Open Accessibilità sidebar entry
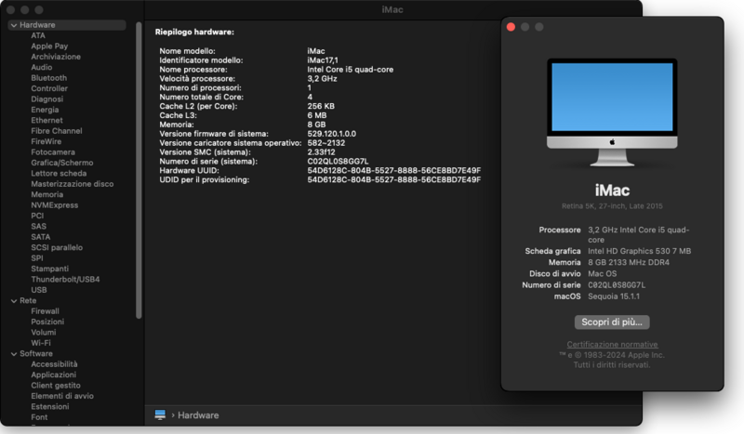The width and height of the screenshot is (744, 434). tap(54, 364)
